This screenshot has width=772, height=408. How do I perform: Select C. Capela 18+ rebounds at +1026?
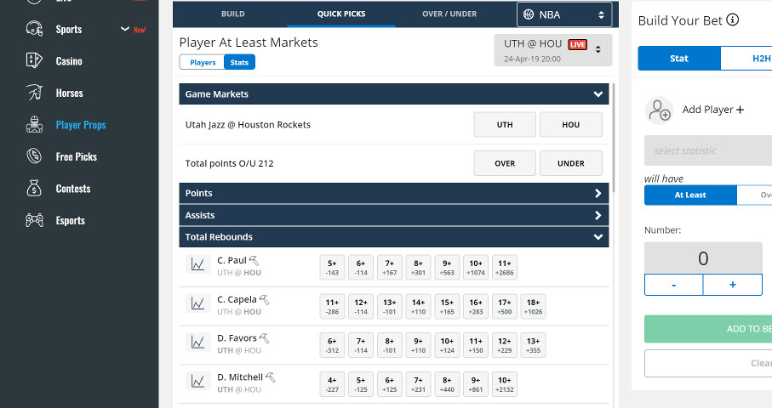click(x=533, y=306)
